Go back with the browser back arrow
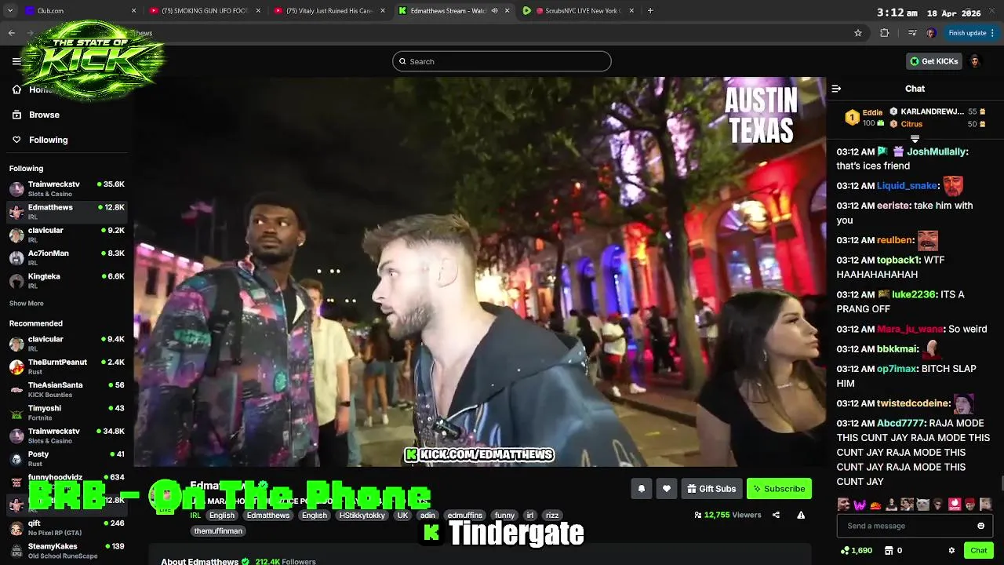Image resolution: width=1004 pixels, height=565 pixels. pos(12,33)
